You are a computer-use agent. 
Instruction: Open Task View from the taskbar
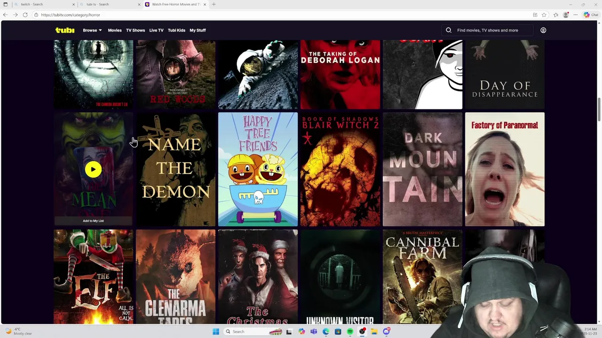[289, 331]
